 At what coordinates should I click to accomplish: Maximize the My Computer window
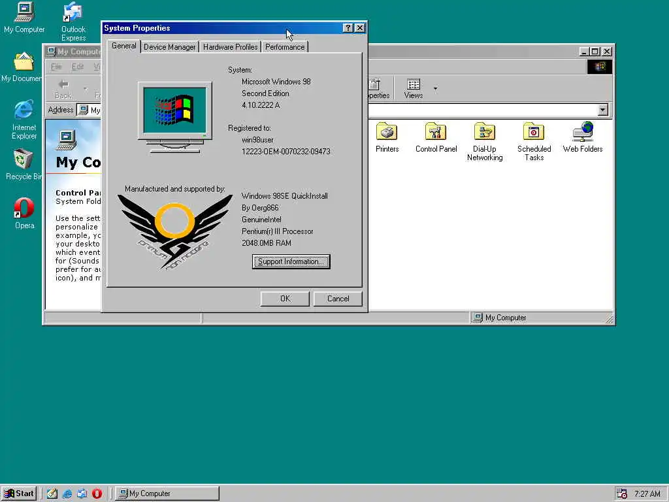(x=595, y=52)
